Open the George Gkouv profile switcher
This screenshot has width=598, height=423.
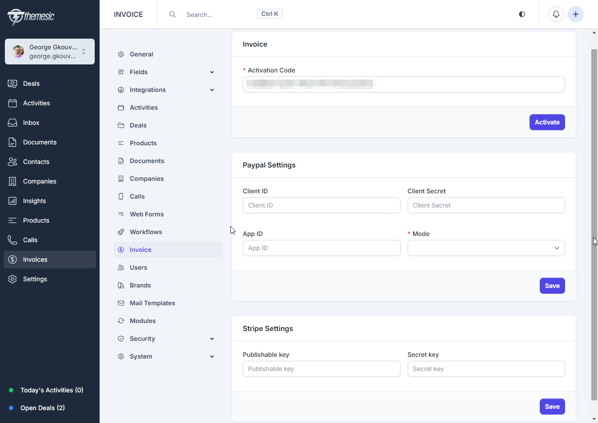49,51
